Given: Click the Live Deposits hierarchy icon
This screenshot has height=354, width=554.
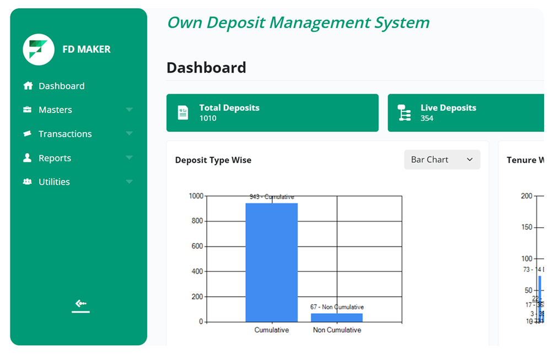Looking at the screenshot, I should pos(404,113).
